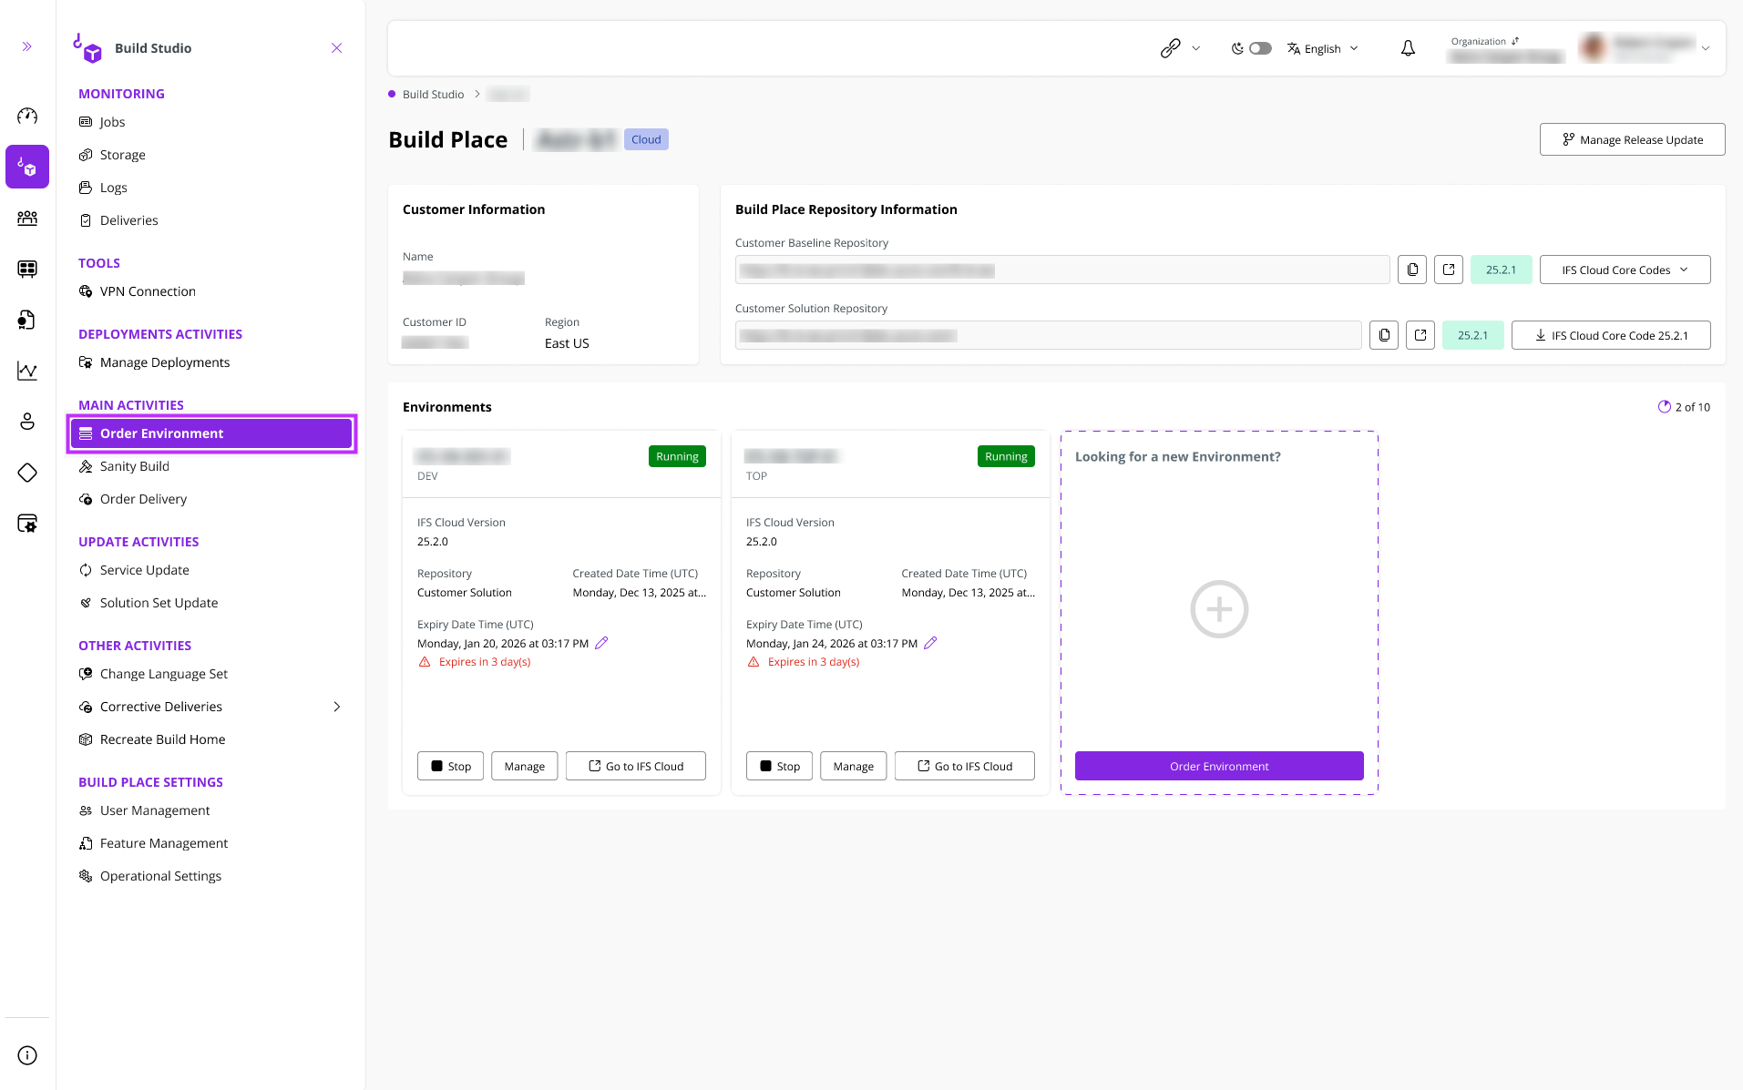Click the purple Order Environment button

[1219, 766]
